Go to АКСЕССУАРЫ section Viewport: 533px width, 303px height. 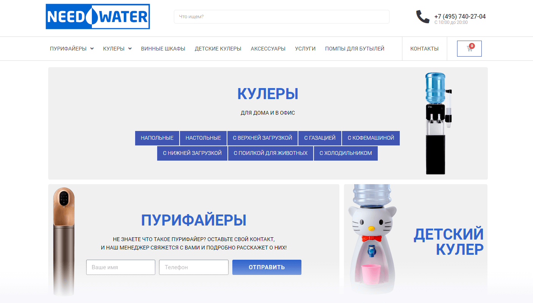click(x=268, y=49)
